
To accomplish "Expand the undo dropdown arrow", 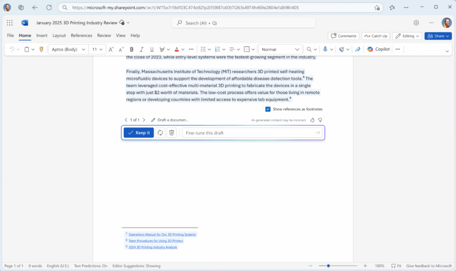I will click(18, 50).
